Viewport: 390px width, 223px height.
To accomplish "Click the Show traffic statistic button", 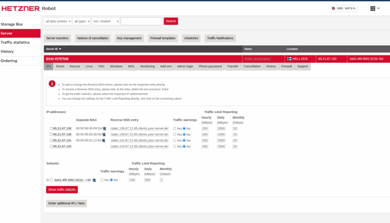I will pyautogui.click(x=62, y=189).
